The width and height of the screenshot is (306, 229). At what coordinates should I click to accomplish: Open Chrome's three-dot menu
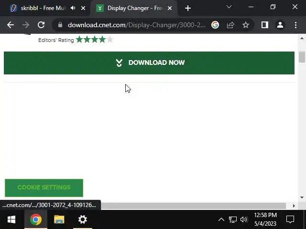point(295,25)
